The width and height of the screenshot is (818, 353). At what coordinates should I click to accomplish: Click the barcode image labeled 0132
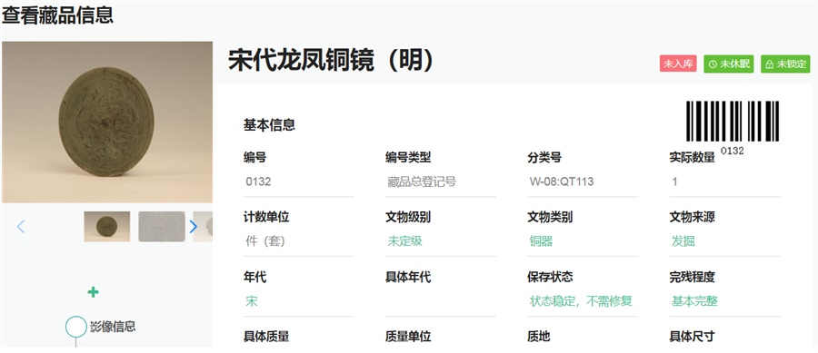pyautogui.click(x=733, y=122)
